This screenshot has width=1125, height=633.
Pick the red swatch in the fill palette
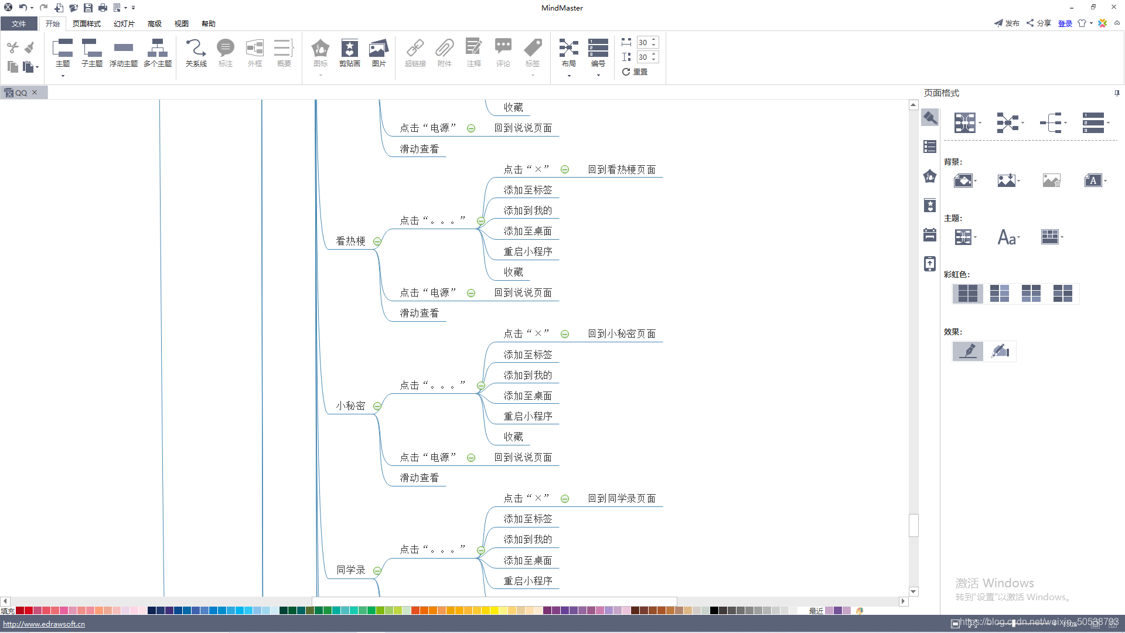28,611
